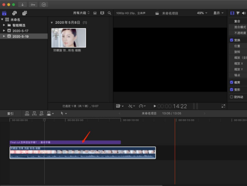The image size is (247, 186).
Task: Open the audio inspector speaker icon
Action: coord(244,13)
